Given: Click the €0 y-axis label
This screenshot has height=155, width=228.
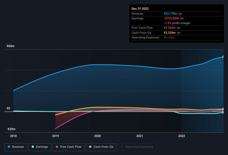Looking at the screenshot, I should pyautogui.click(x=8, y=108).
